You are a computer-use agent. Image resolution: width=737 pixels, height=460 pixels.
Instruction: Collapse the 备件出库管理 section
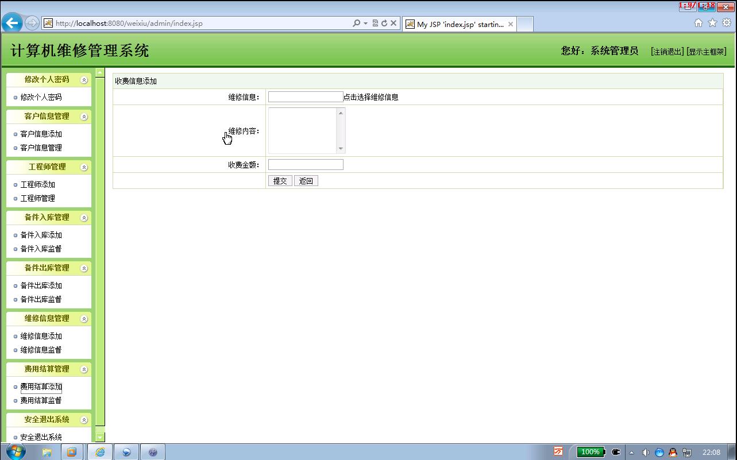[84, 268]
